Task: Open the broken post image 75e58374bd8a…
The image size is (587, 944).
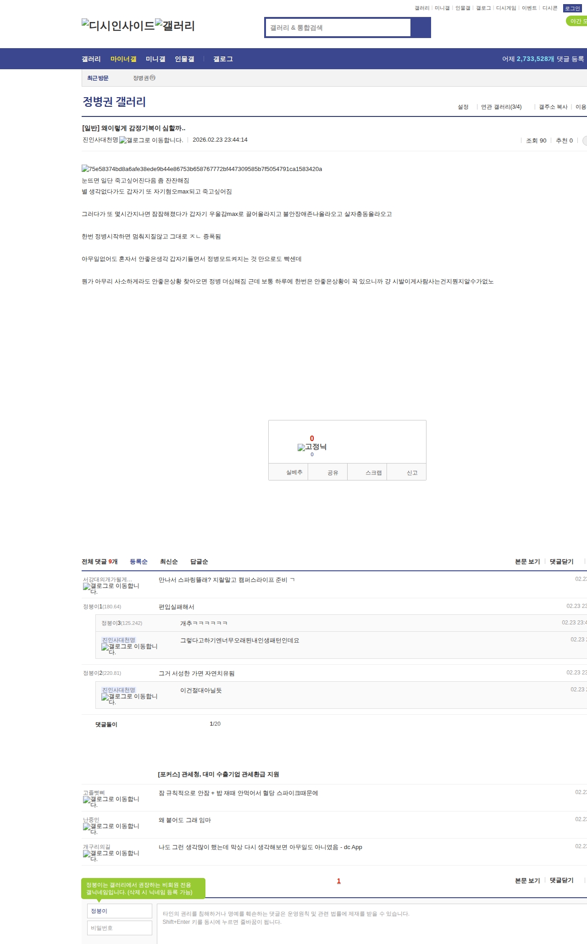Action: pos(202,169)
